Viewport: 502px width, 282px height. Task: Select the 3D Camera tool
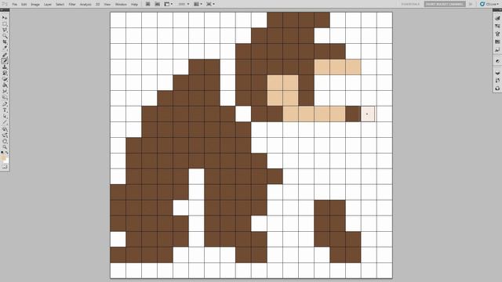pos(5,136)
